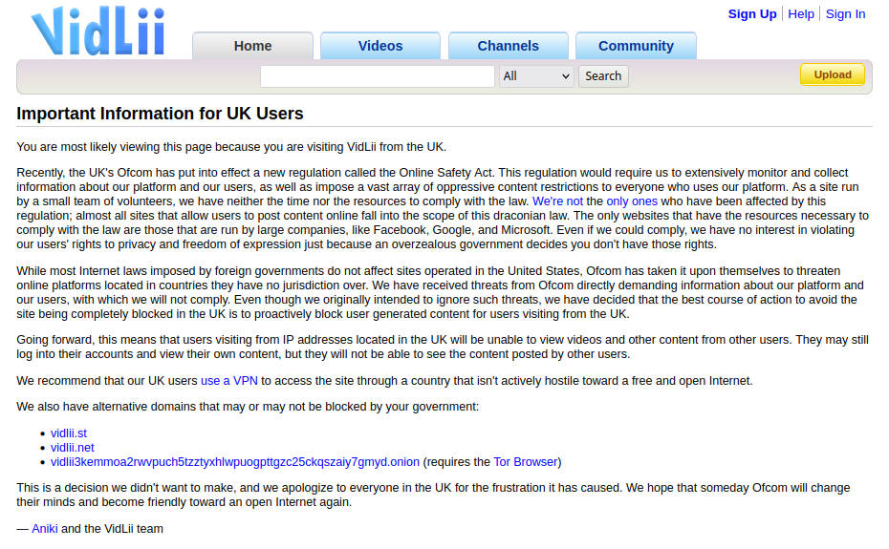Open the Sign Up link
This screenshot has height=549, width=889.
(x=752, y=13)
